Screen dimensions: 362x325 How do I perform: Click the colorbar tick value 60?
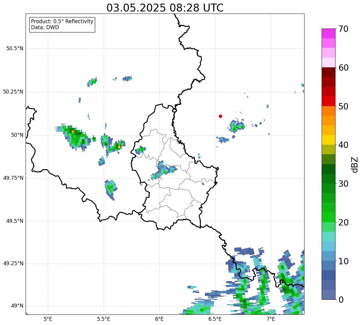(x=343, y=68)
